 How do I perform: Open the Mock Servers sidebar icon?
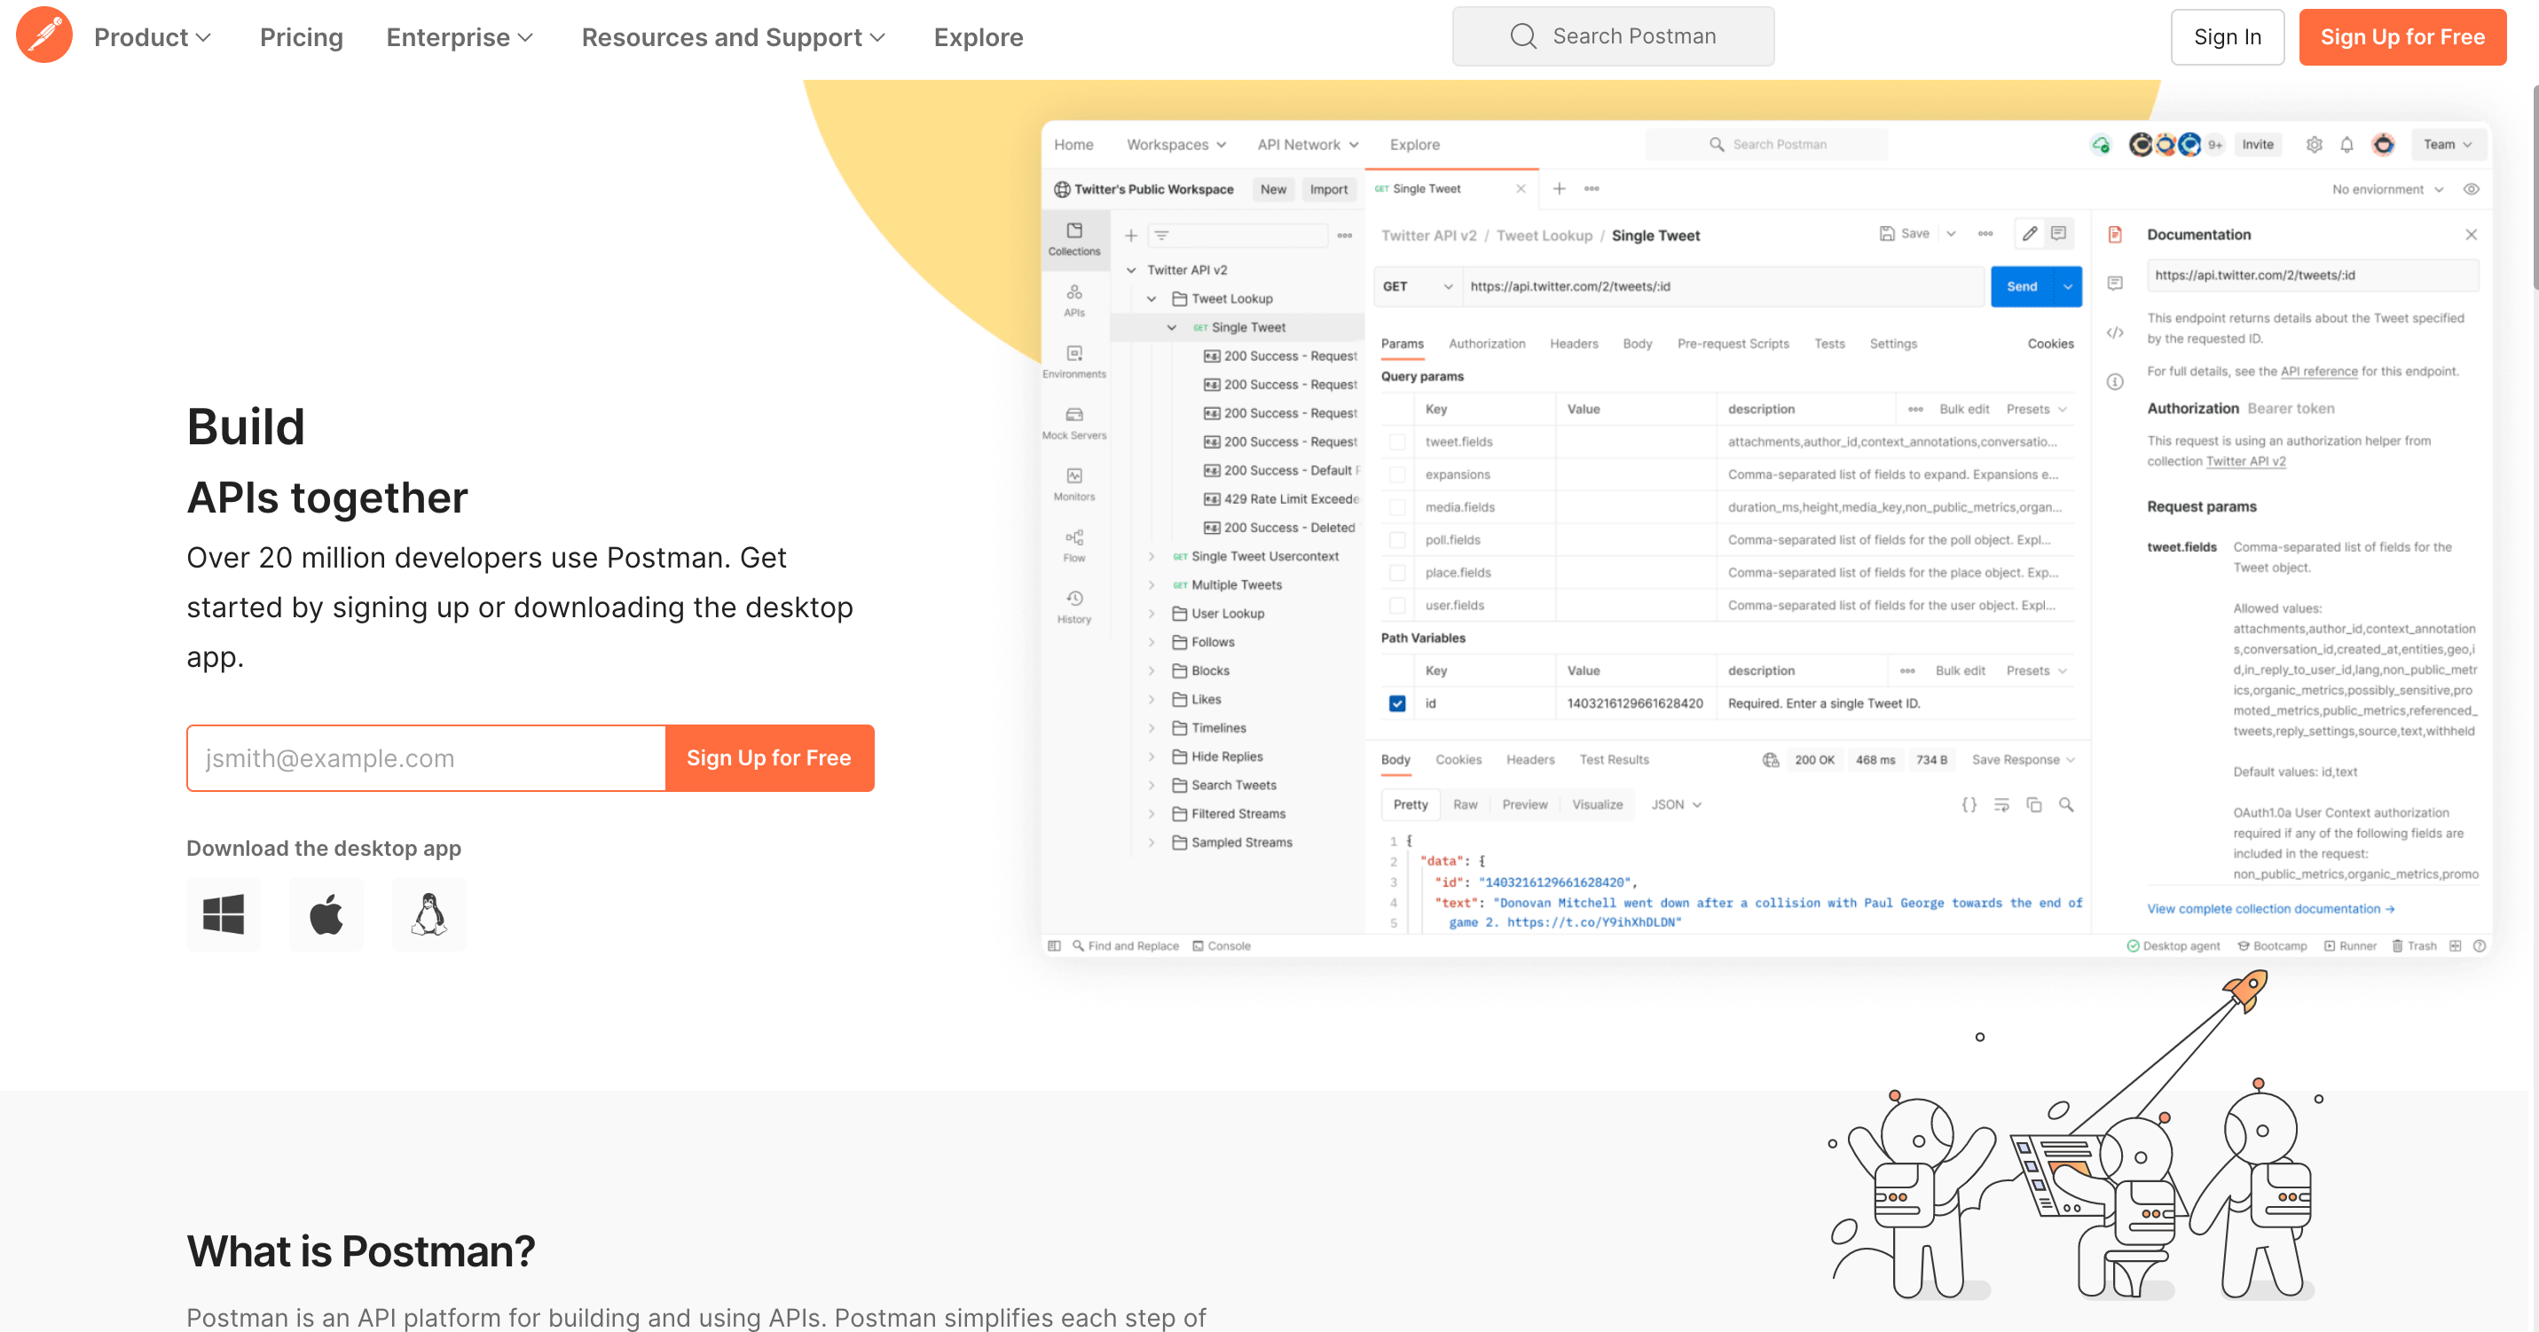[1073, 421]
